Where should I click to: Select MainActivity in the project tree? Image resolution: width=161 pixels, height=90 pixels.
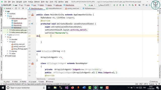(16, 25)
